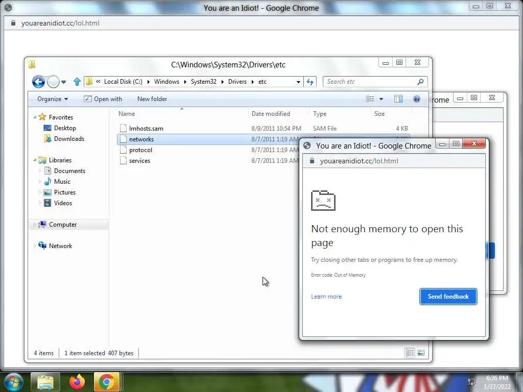Click the Explorer Back navigation arrow

pyautogui.click(x=38, y=82)
